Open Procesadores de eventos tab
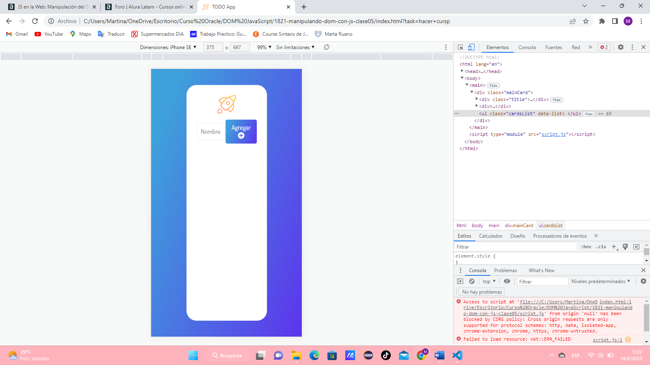 pos(560,236)
